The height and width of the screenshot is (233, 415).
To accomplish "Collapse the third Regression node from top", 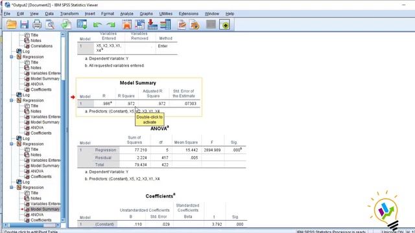I will point(12,144).
